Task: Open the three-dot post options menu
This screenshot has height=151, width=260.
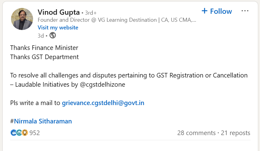Action: tap(245, 11)
